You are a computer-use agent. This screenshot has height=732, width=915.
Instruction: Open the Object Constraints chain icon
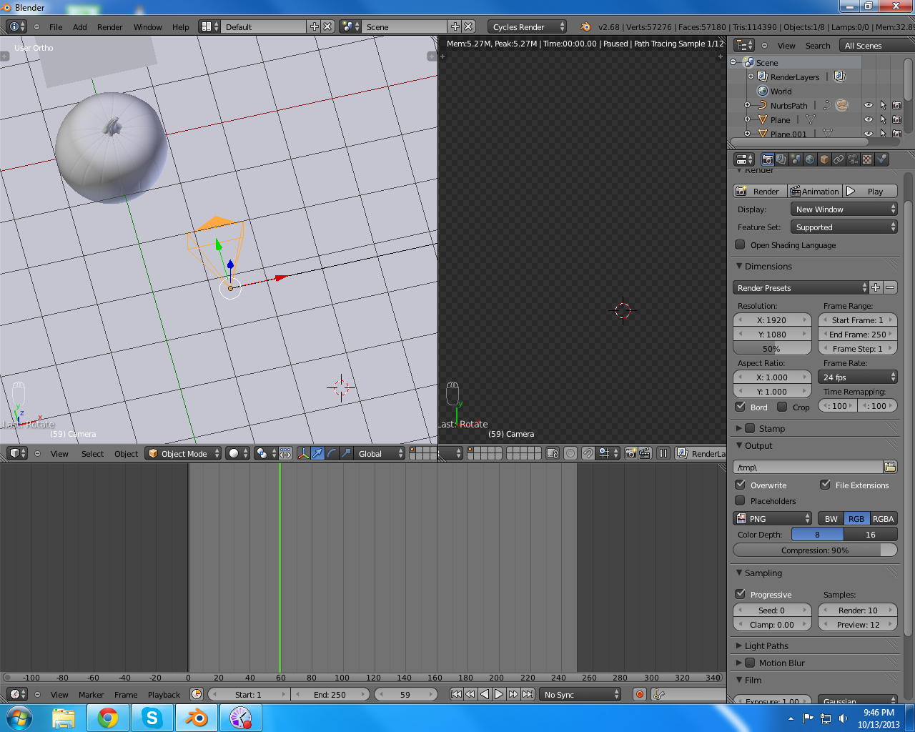(x=839, y=159)
